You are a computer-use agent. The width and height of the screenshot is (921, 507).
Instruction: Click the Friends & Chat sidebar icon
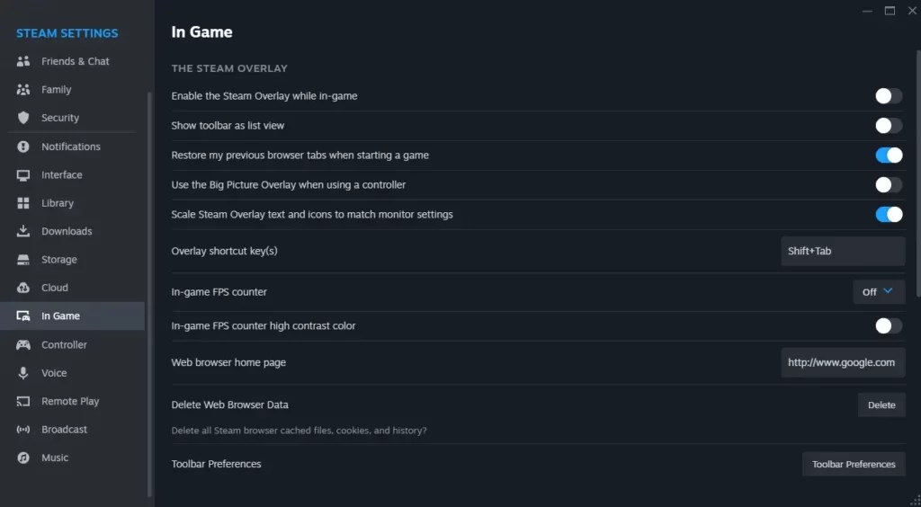pyautogui.click(x=23, y=61)
